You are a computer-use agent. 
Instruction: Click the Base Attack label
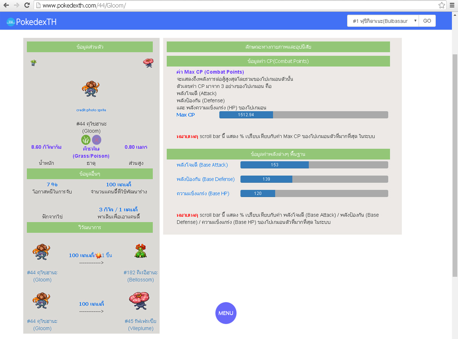[202, 165]
